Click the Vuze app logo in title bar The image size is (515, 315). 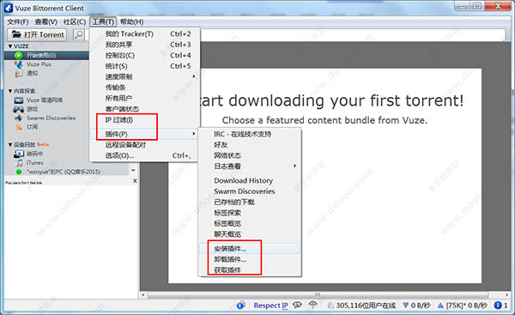(x=9, y=8)
